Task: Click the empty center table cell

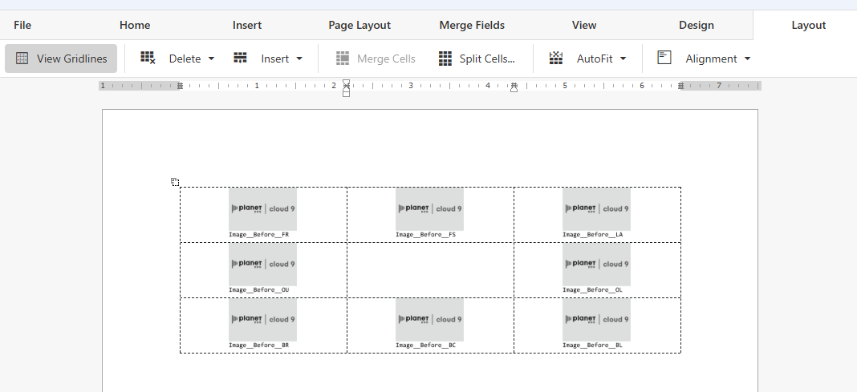Action: tap(430, 270)
